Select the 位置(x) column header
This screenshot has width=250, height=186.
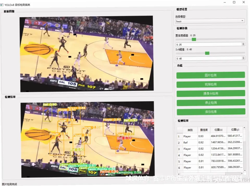coord(218,130)
